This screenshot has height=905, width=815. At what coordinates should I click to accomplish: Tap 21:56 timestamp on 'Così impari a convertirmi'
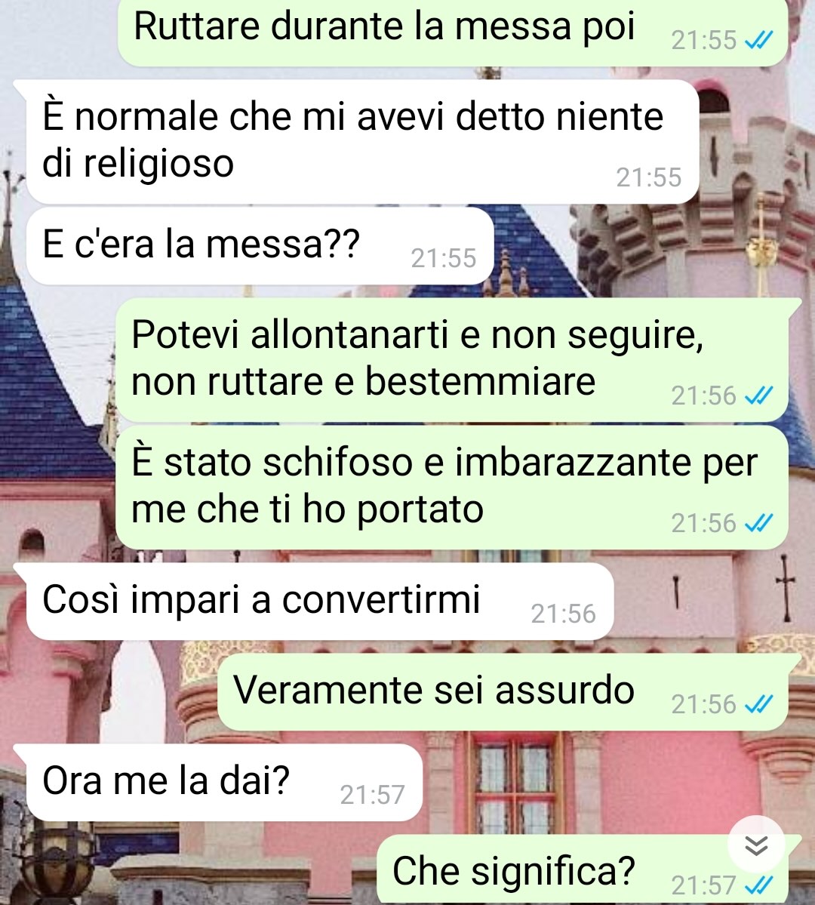click(564, 614)
